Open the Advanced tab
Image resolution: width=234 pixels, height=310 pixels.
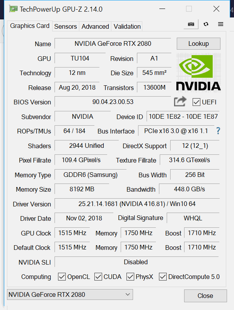coord(95,26)
